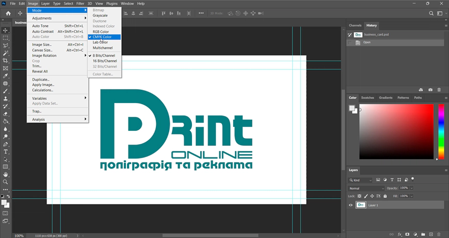This screenshot has height=238, width=449.
Task: Toggle filter for type layers
Action: (392, 180)
